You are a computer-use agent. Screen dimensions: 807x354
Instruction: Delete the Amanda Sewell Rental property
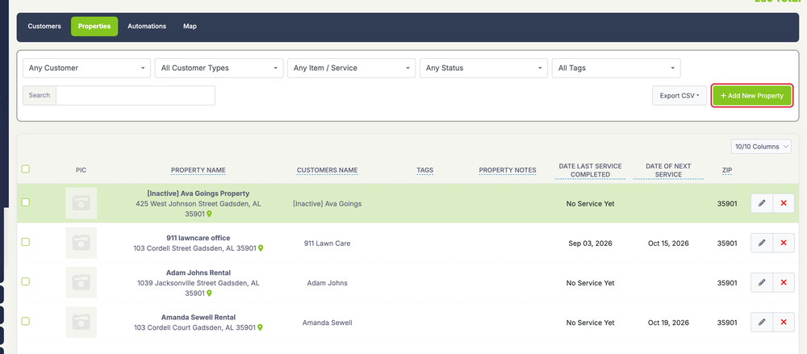point(784,322)
